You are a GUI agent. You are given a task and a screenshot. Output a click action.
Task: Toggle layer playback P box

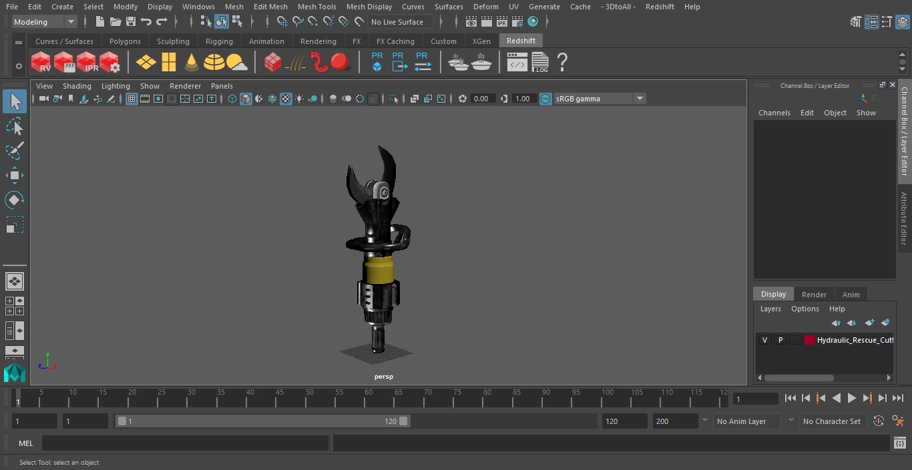click(x=780, y=340)
